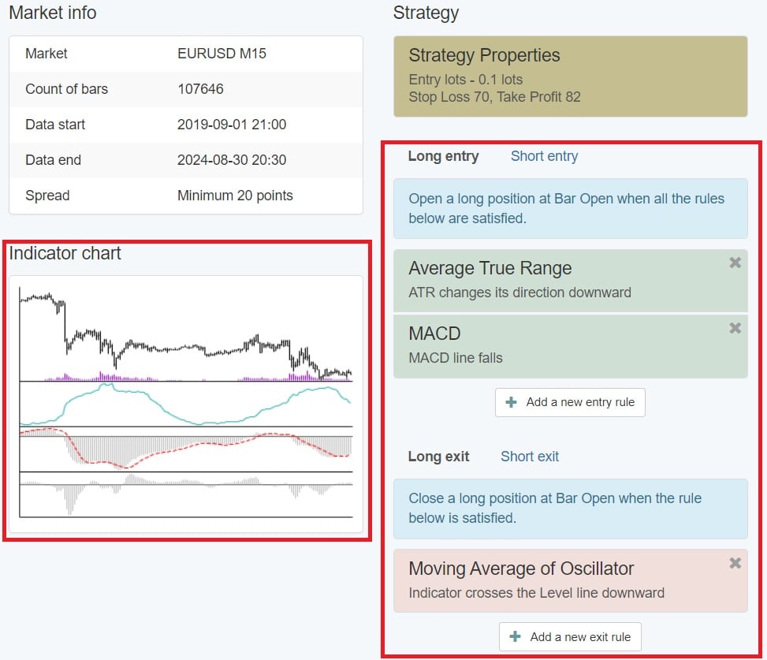
Task: Click the Add a new exit rule button
Action: coord(569,636)
